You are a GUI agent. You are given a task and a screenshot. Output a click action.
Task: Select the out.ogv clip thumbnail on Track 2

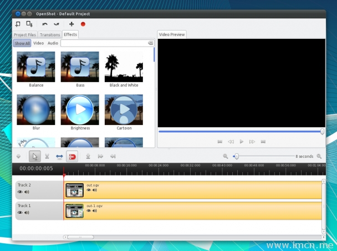(x=74, y=190)
